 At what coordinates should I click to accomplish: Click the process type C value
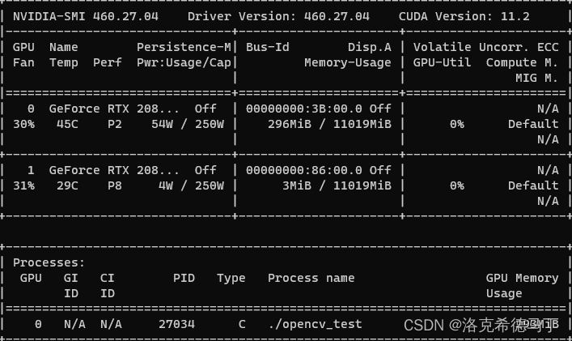tap(242, 324)
